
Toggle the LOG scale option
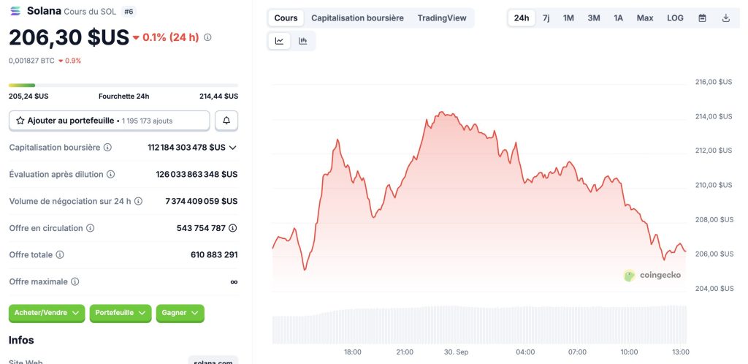[675, 18]
